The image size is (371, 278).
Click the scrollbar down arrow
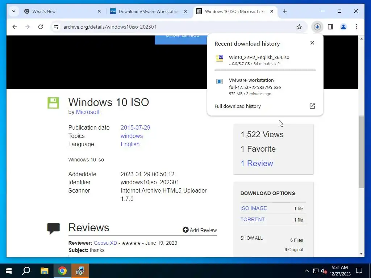click(x=361, y=254)
